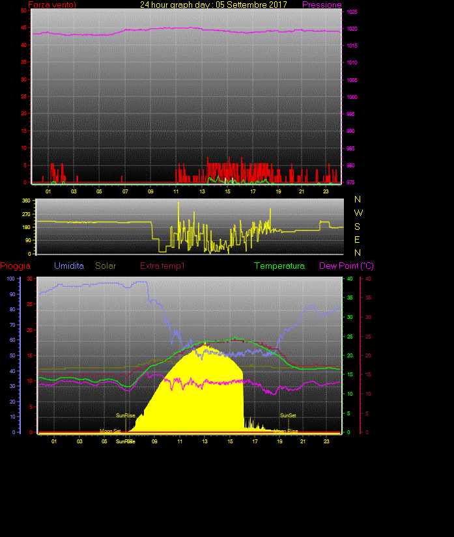This screenshot has height=537, width=454.
Task: Click the W compass direction letter
Action: pyautogui.click(x=358, y=213)
